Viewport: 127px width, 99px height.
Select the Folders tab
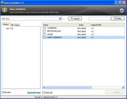click(6, 25)
